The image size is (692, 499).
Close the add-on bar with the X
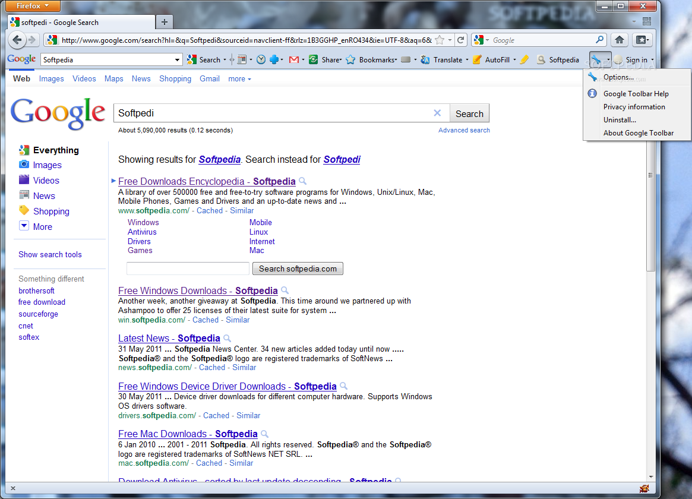[13, 488]
